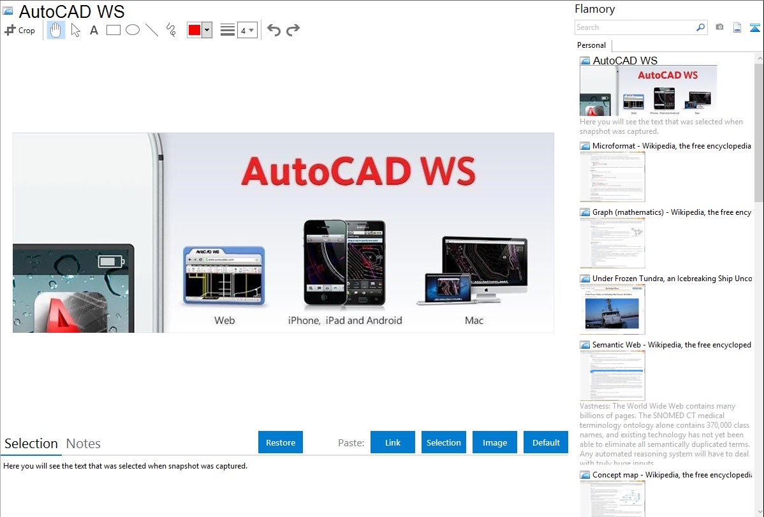Click the Selection paste button
764x517 pixels.
(x=443, y=442)
